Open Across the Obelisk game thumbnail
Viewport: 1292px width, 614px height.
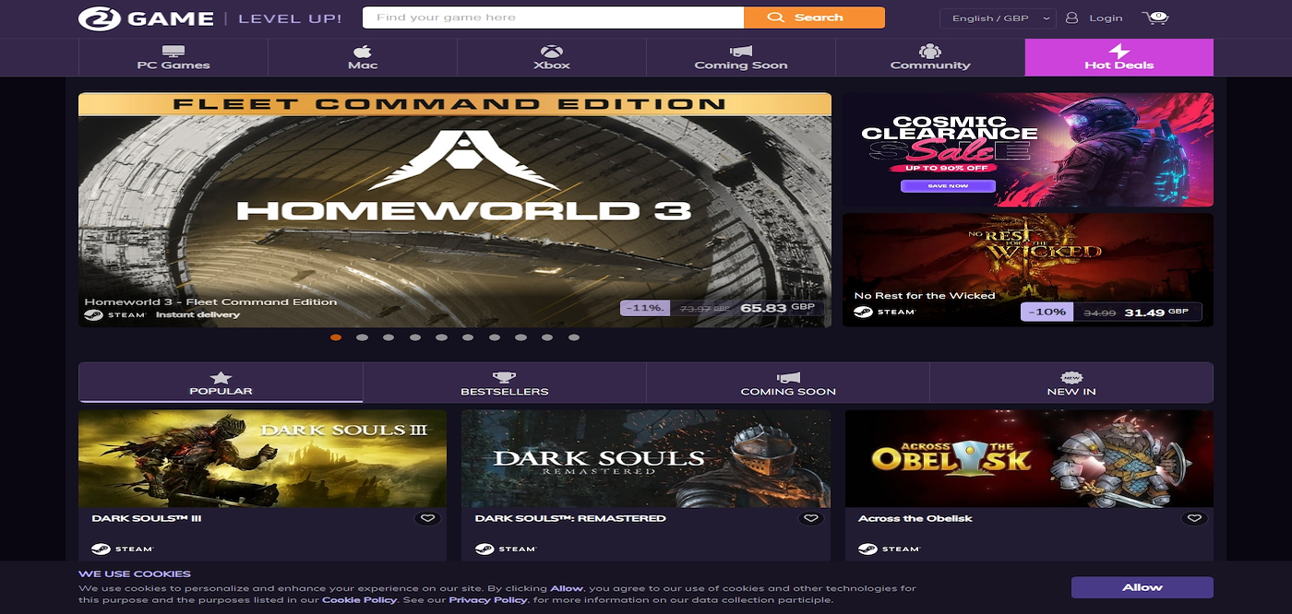point(1029,458)
